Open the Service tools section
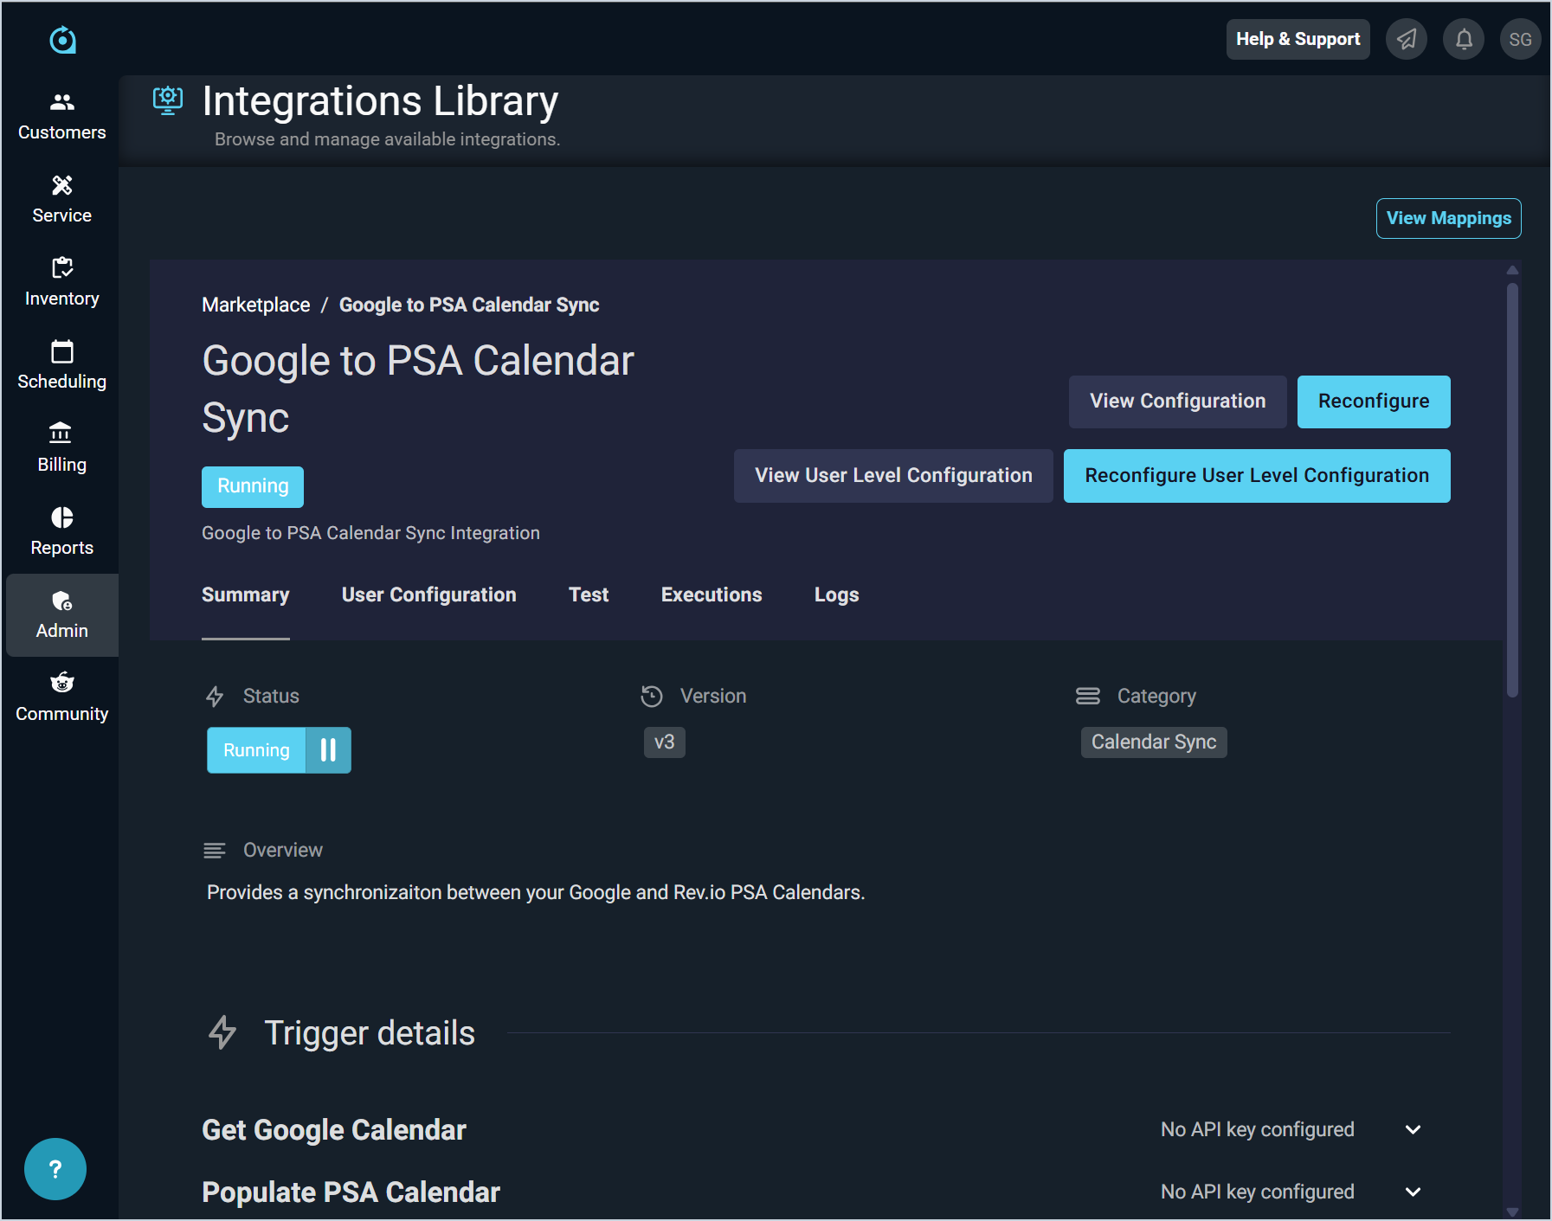The image size is (1552, 1221). click(61, 199)
